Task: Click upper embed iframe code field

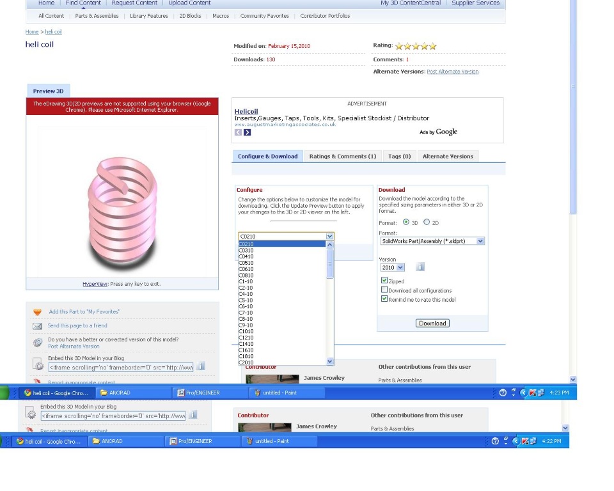Action: pos(121,367)
